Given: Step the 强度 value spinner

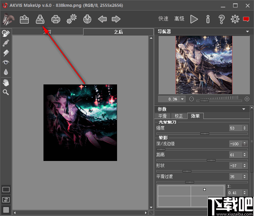Looking at the screenshot, I should 245,128.
